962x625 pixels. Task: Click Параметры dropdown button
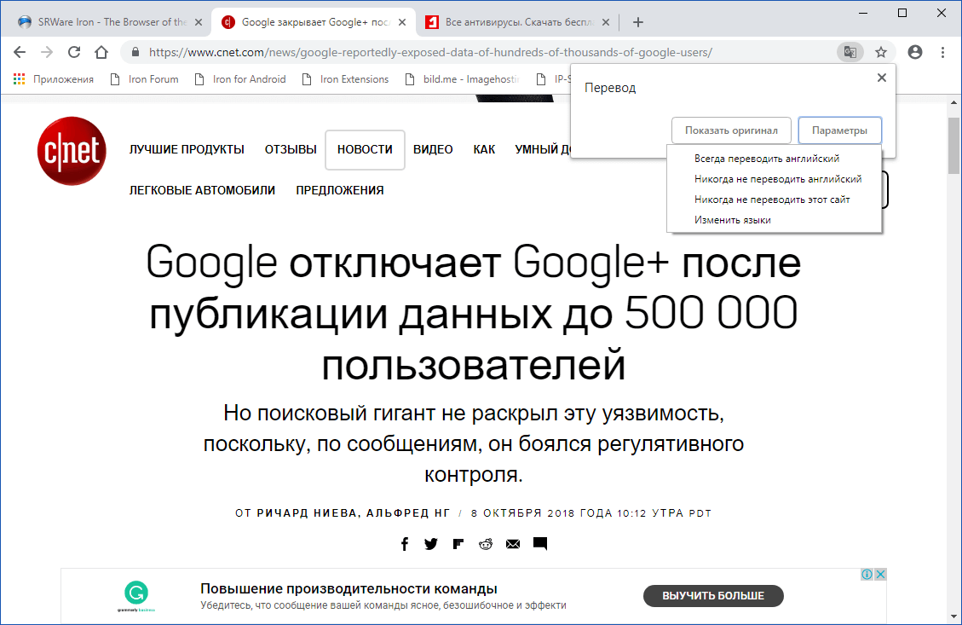coord(839,130)
